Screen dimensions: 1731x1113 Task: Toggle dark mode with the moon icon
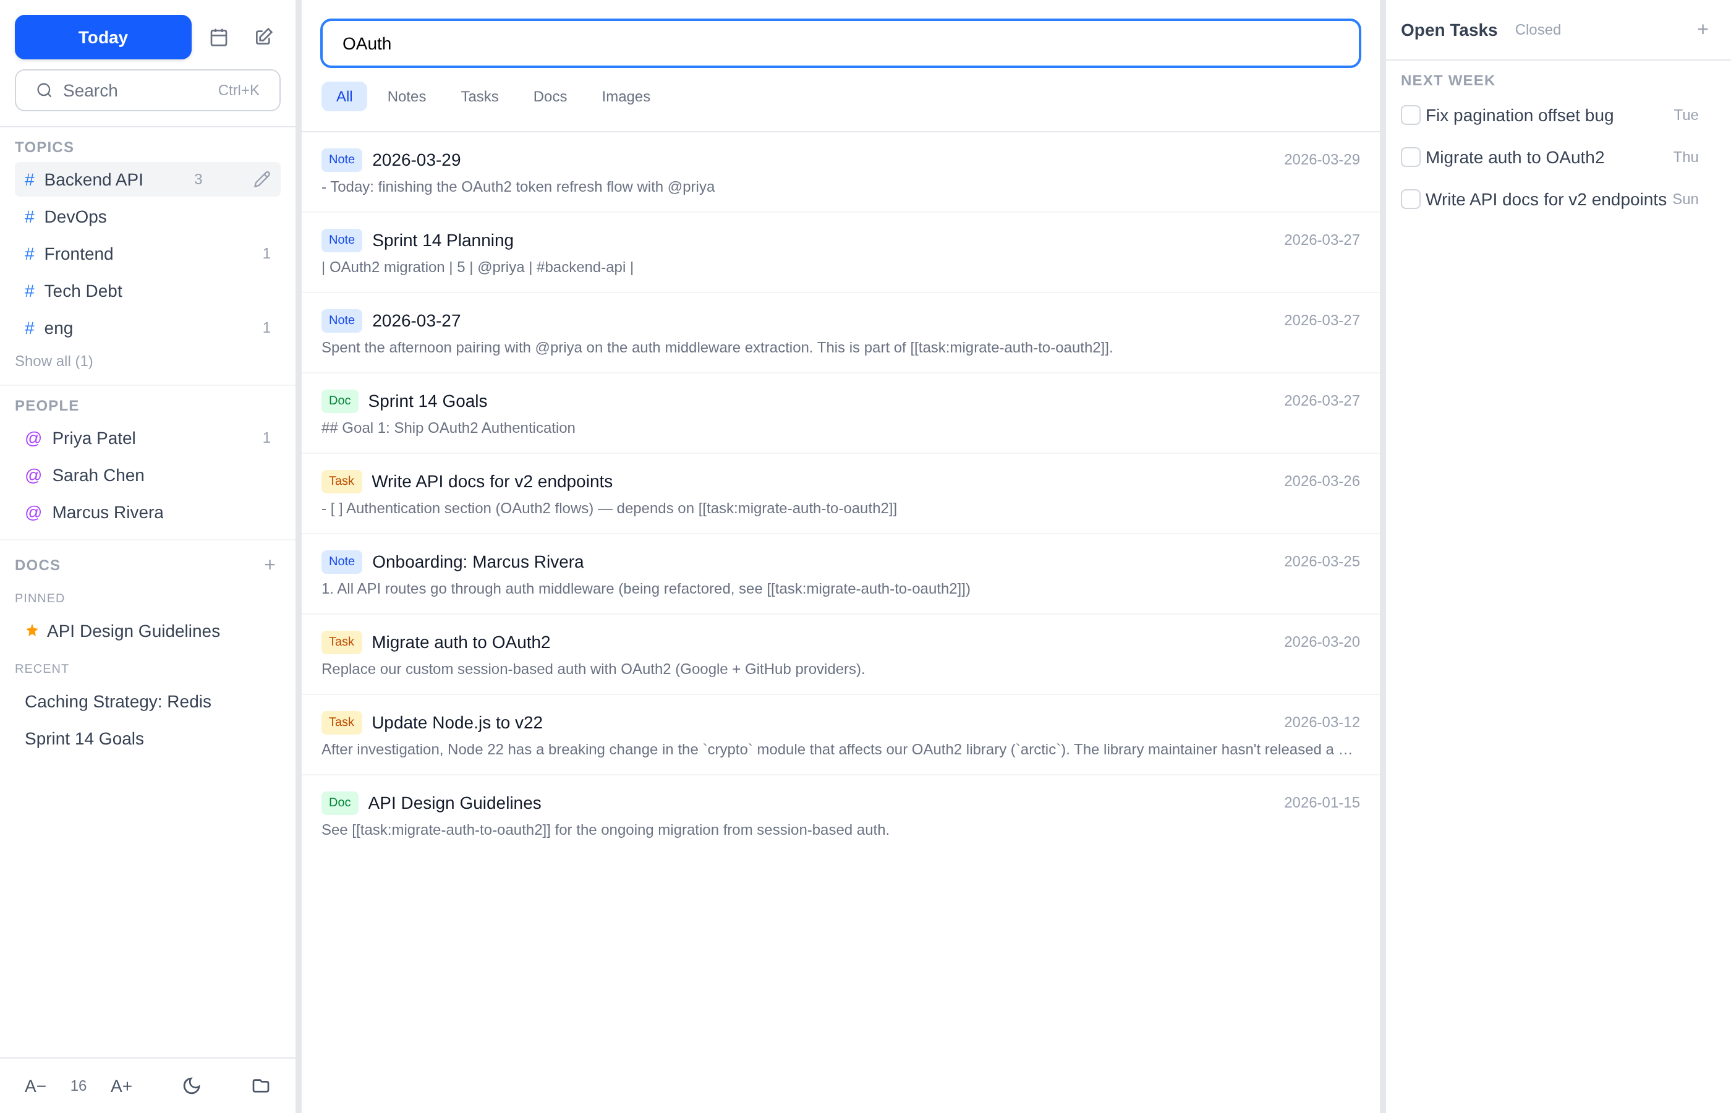pyautogui.click(x=192, y=1086)
